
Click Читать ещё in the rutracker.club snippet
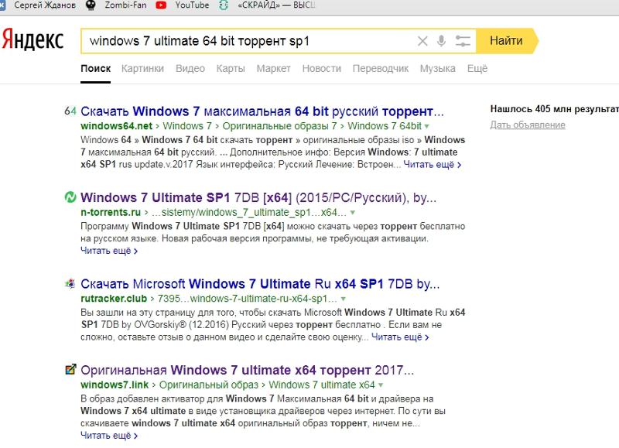click(x=400, y=337)
